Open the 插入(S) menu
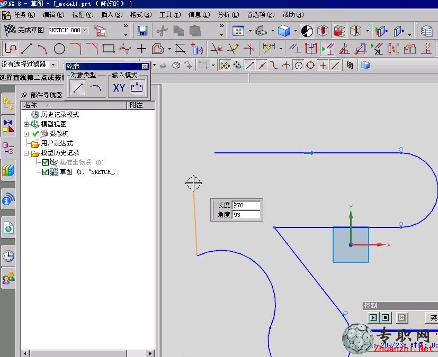 (111, 15)
